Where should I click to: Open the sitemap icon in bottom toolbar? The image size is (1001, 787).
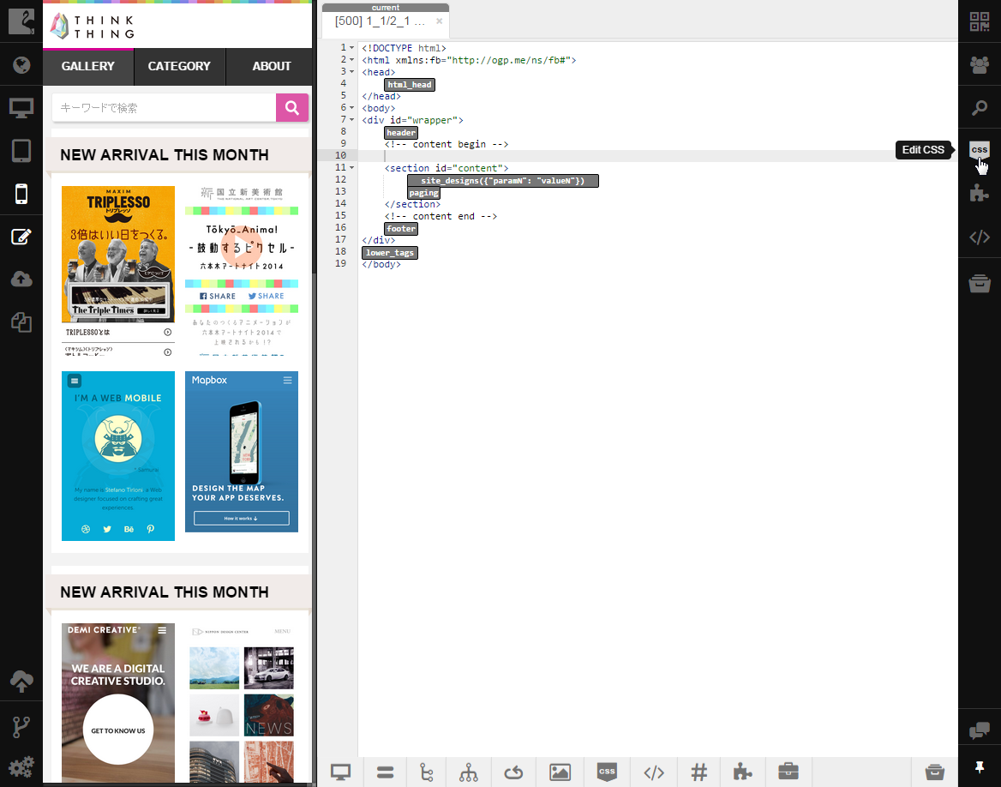tap(469, 772)
